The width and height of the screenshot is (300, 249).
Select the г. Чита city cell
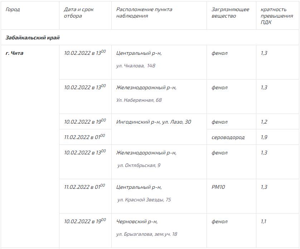pos(15,53)
